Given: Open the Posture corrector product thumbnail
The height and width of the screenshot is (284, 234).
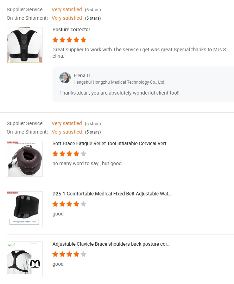Looking at the screenshot, I should [x=25, y=45].
